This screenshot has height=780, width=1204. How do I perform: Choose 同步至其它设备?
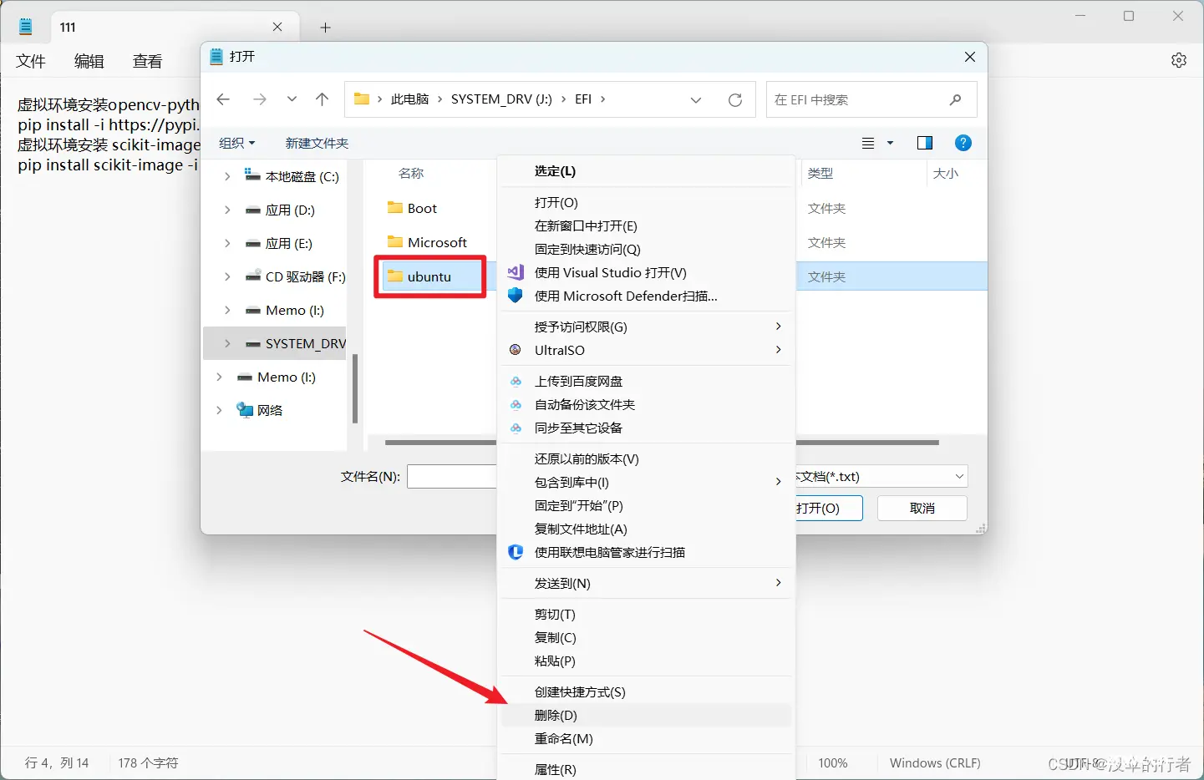pyautogui.click(x=647, y=428)
